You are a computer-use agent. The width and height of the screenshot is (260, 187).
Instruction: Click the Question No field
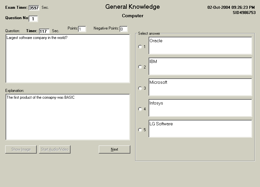[x=33, y=19]
